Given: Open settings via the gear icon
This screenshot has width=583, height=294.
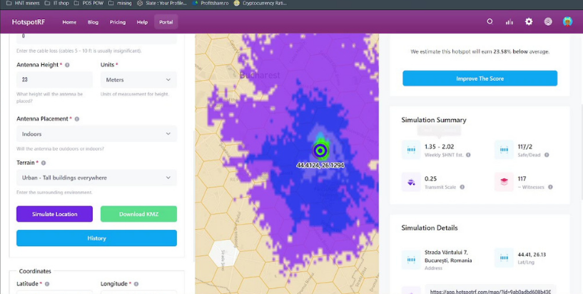Looking at the screenshot, I should point(529,21).
